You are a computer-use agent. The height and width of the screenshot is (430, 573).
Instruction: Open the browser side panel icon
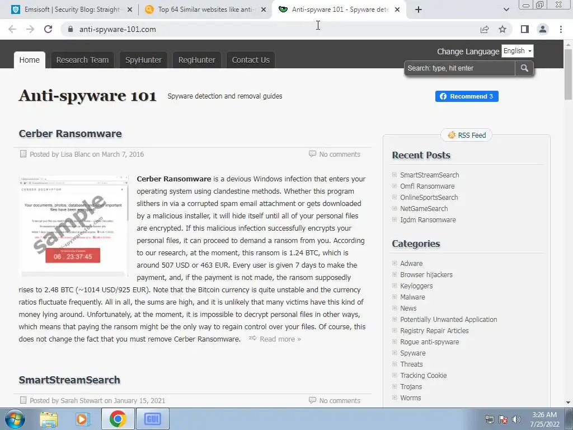pyautogui.click(x=525, y=29)
